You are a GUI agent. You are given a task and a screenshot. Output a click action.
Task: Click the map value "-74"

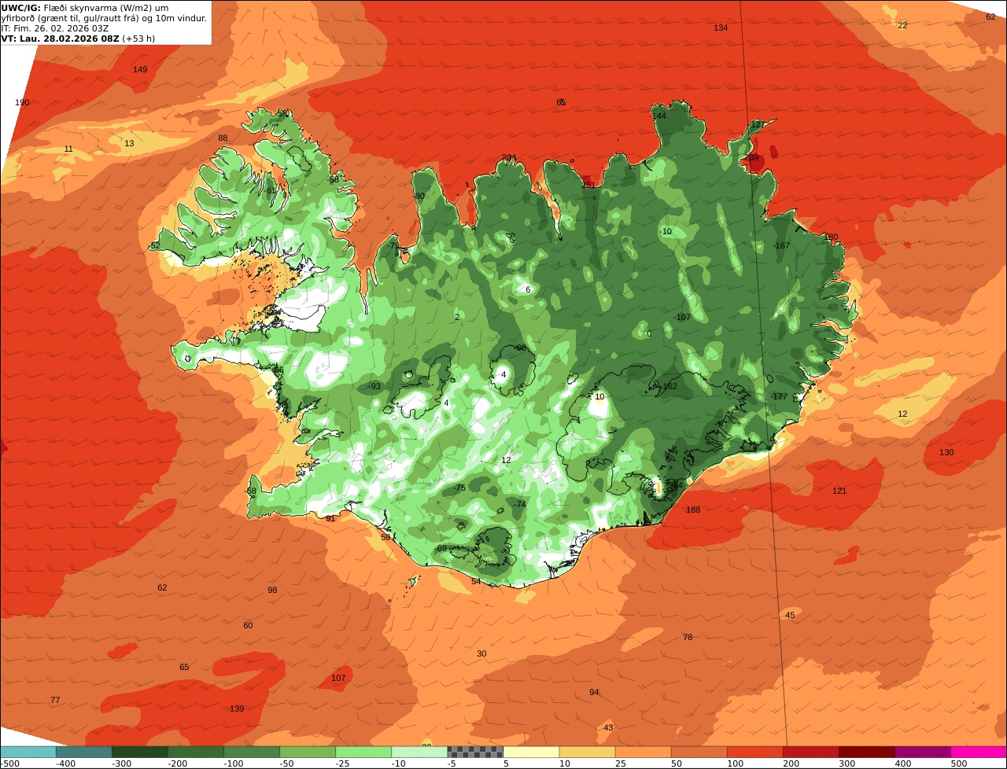click(x=520, y=505)
